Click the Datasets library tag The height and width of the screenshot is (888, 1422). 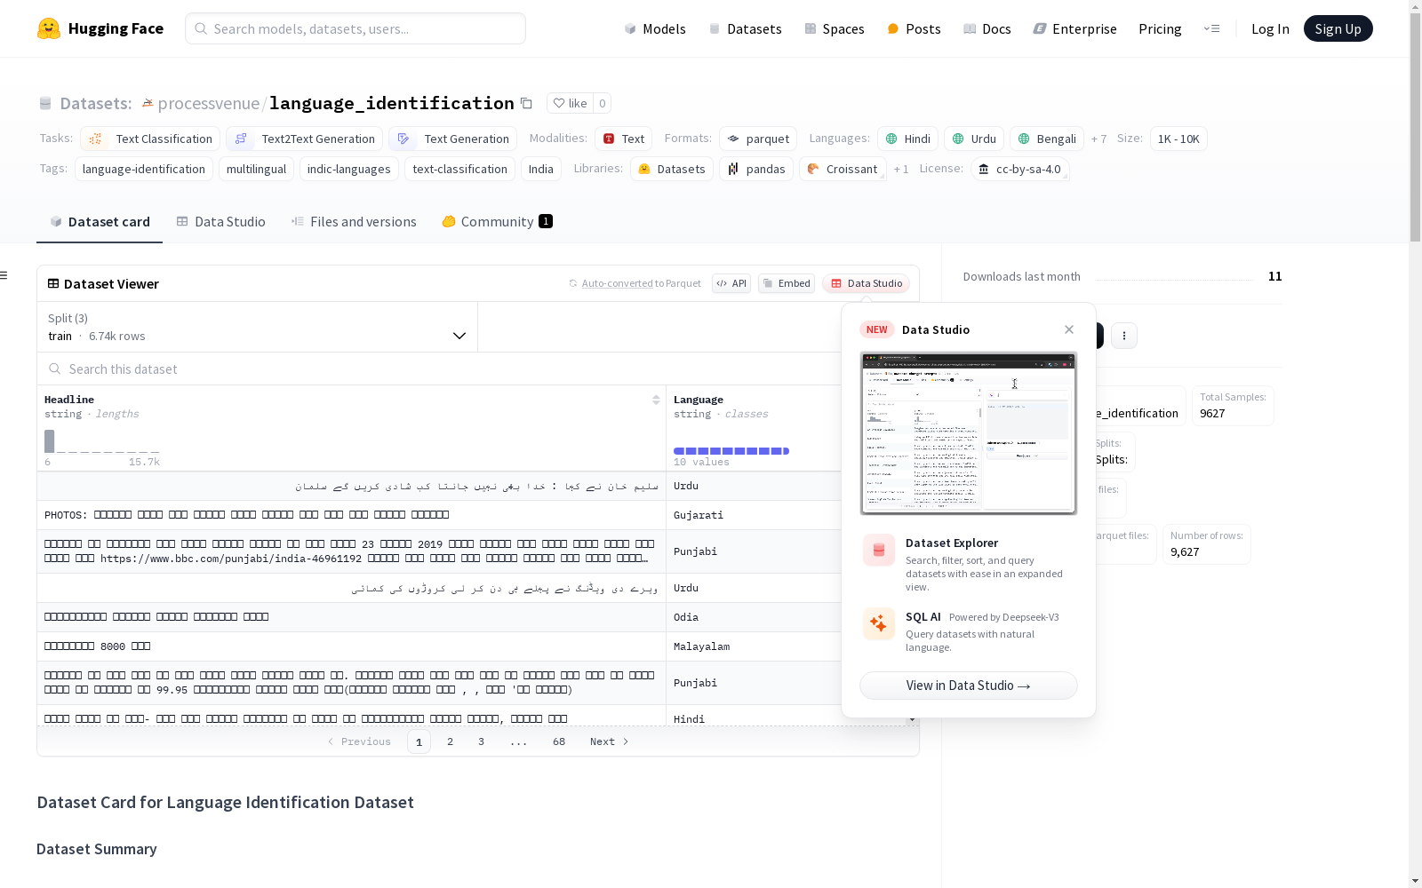tap(672, 169)
